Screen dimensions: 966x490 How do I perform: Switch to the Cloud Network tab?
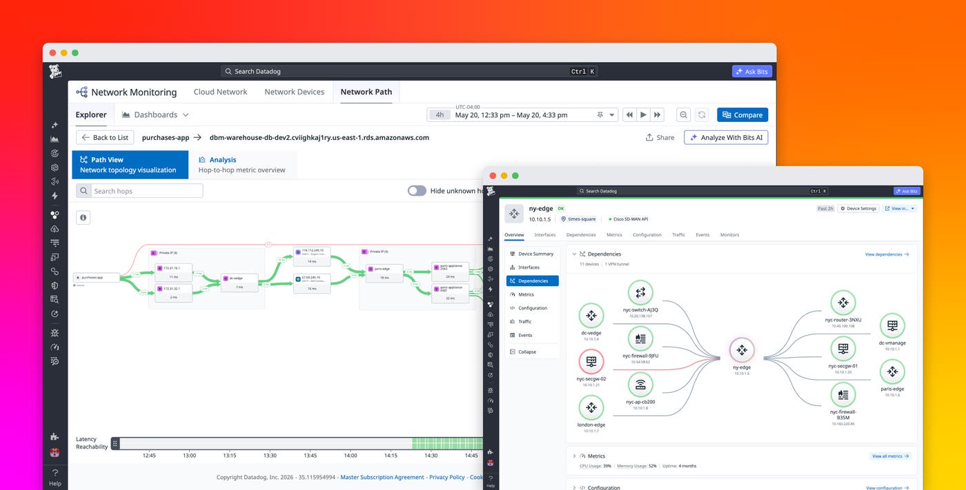(220, 92)
